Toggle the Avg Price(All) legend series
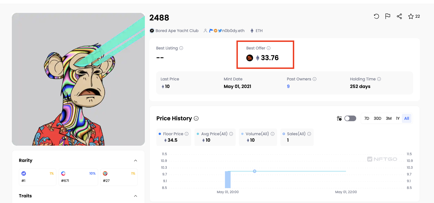 click(215, 137)
